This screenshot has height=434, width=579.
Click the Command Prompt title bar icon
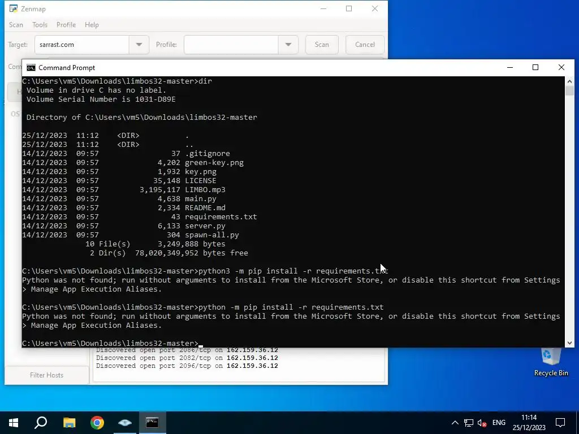(x=31, y=68)
